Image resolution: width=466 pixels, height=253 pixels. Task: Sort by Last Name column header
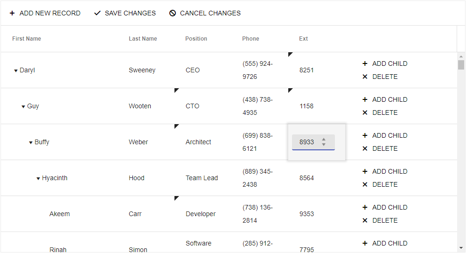[x=143, y=39]
